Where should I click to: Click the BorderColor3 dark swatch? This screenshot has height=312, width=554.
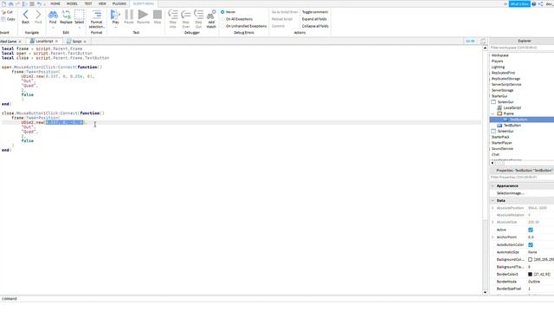point(530,274)
